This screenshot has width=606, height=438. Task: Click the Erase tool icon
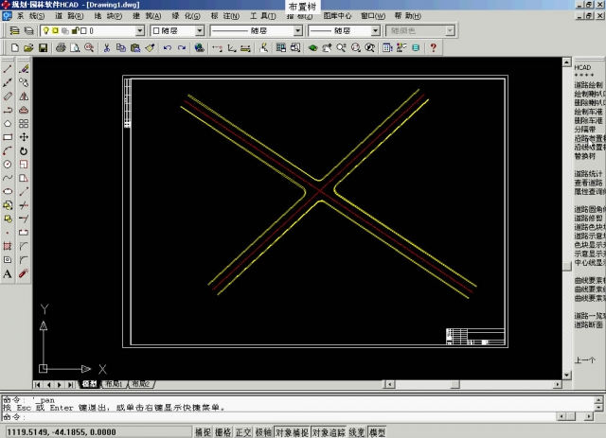pos(24,69)
